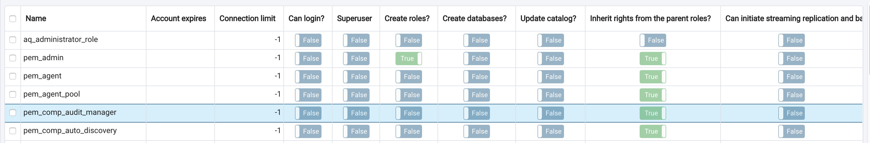Tick the select-all checkbox in the header
The image size is (870, 143).
13,18
